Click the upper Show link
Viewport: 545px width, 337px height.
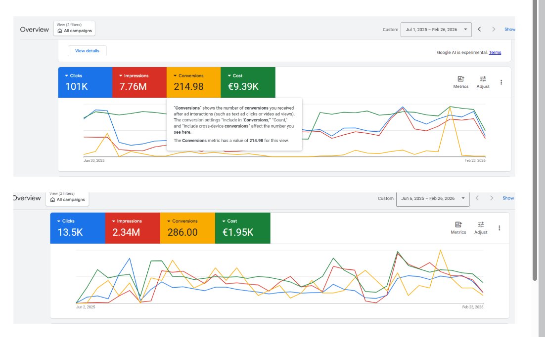point(510,30)
